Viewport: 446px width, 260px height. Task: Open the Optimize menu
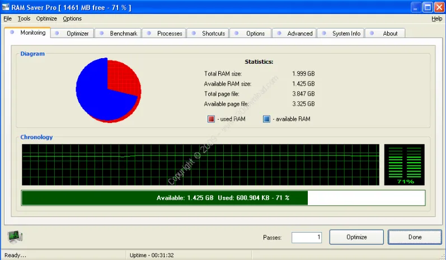[x=46, y=19]
